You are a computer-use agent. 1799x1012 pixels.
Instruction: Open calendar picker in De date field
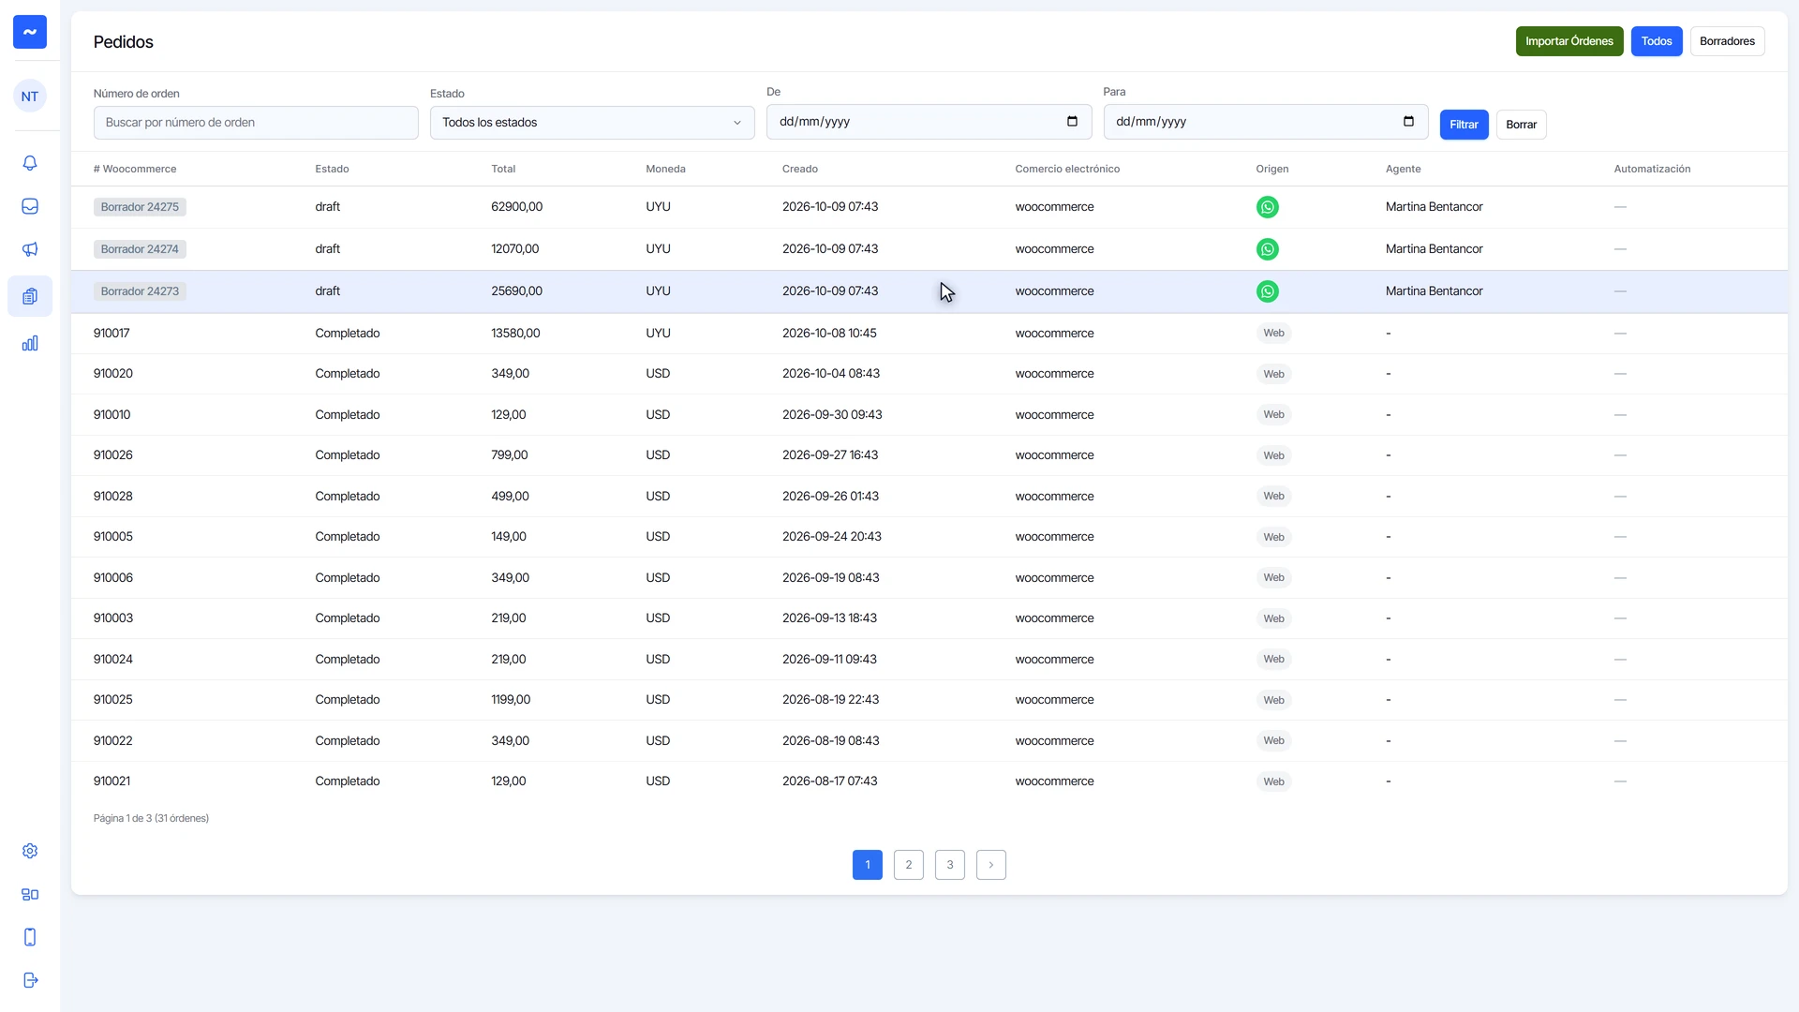point(1072,122)
